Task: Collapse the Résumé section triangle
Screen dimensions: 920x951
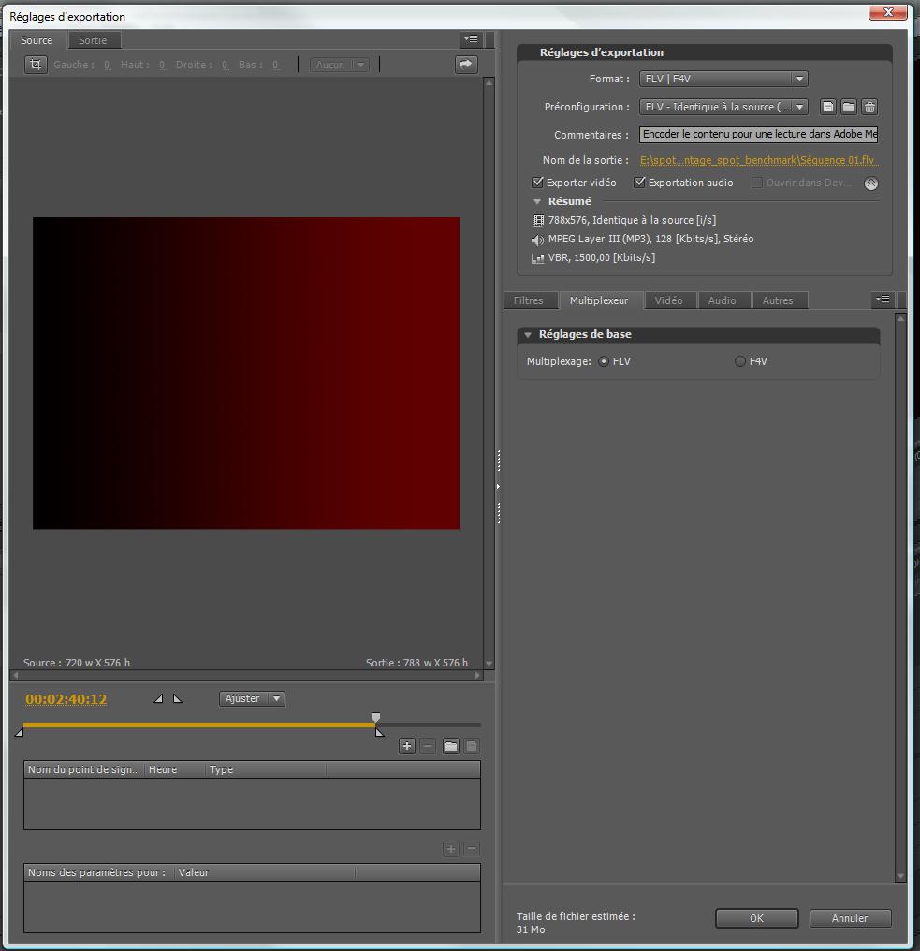Action: coord(536,201)
